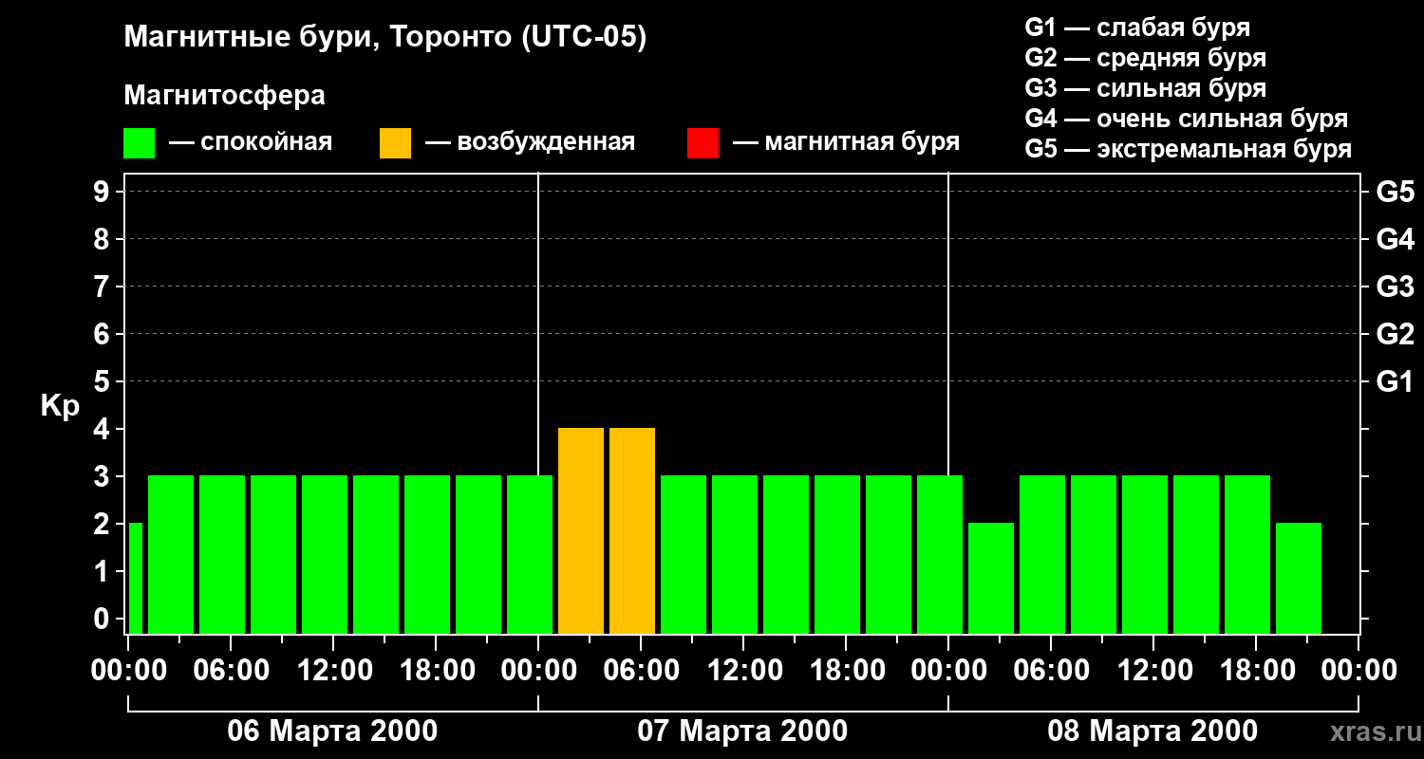Click the 'G2 — средняя буря' line
Screen dimensions: 1424x759
pos(1145,58)
